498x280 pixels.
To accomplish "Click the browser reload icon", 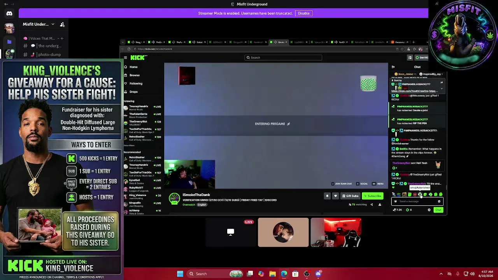I will pyautogui.click(x=129, y=49).
